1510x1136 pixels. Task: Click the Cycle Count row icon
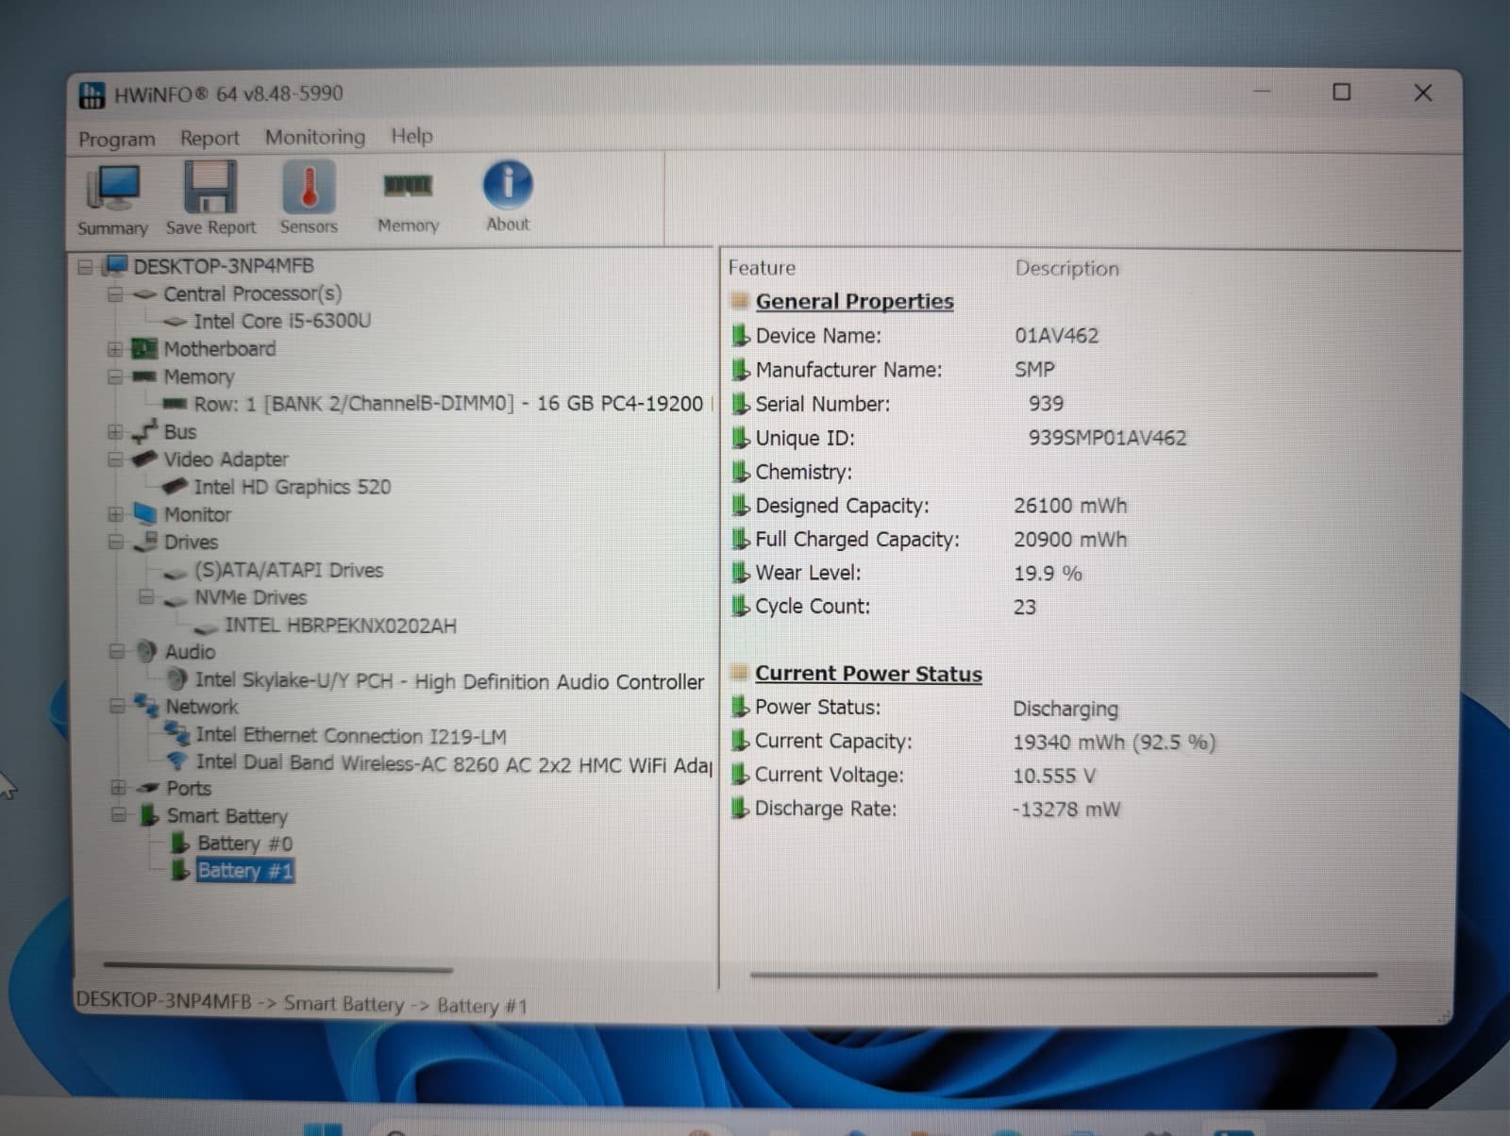coord(741,606)
